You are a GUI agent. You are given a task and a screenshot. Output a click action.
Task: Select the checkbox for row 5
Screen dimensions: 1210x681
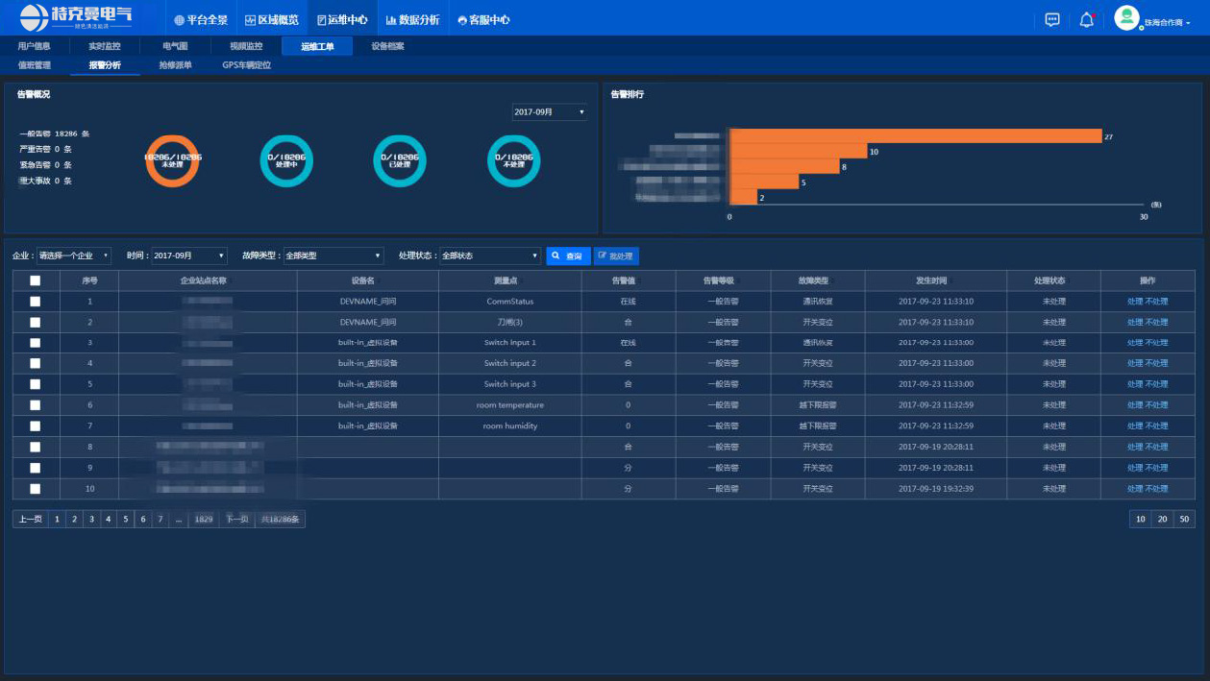tap(36, 384)
